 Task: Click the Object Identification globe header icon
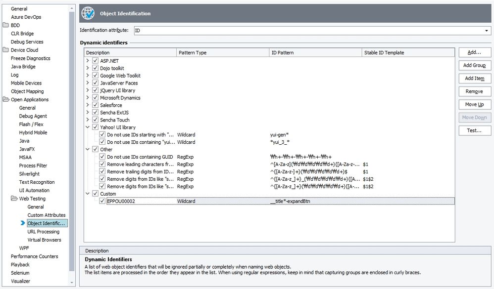tap(88, 13)
